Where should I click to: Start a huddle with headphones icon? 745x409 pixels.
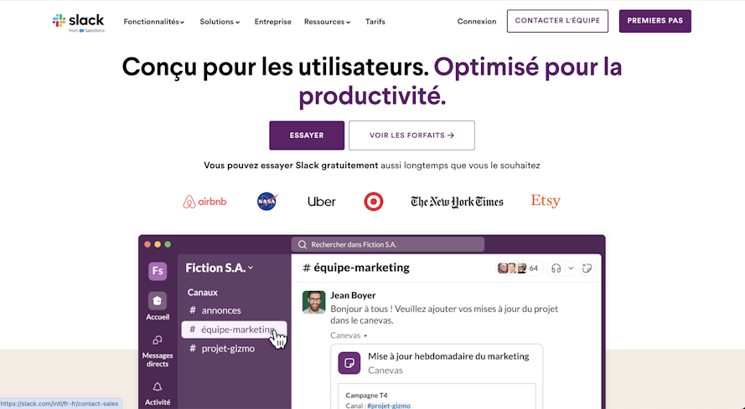(556, 268)
